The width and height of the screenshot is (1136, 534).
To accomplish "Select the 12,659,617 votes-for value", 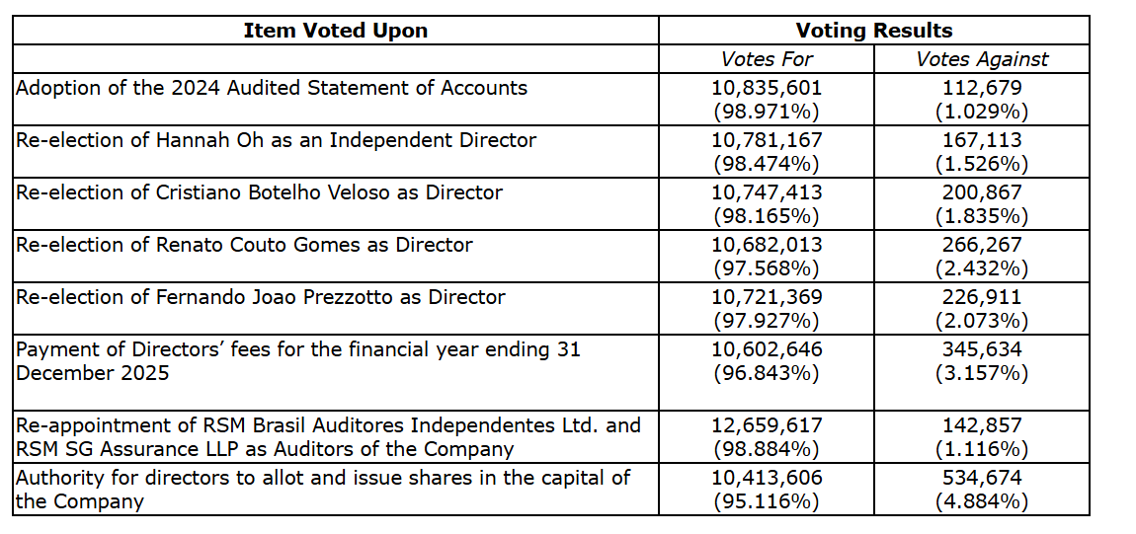I will 766,425.
